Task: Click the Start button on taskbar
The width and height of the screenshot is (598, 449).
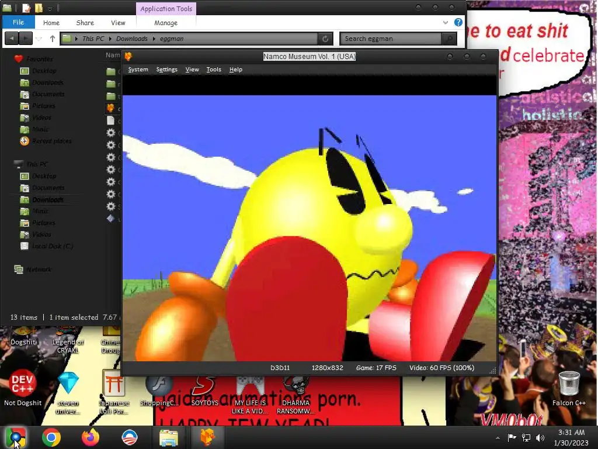Action: (16, 437)
